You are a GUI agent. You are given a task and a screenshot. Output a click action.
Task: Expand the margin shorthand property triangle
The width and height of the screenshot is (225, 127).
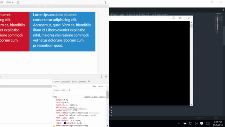point(65,99)
